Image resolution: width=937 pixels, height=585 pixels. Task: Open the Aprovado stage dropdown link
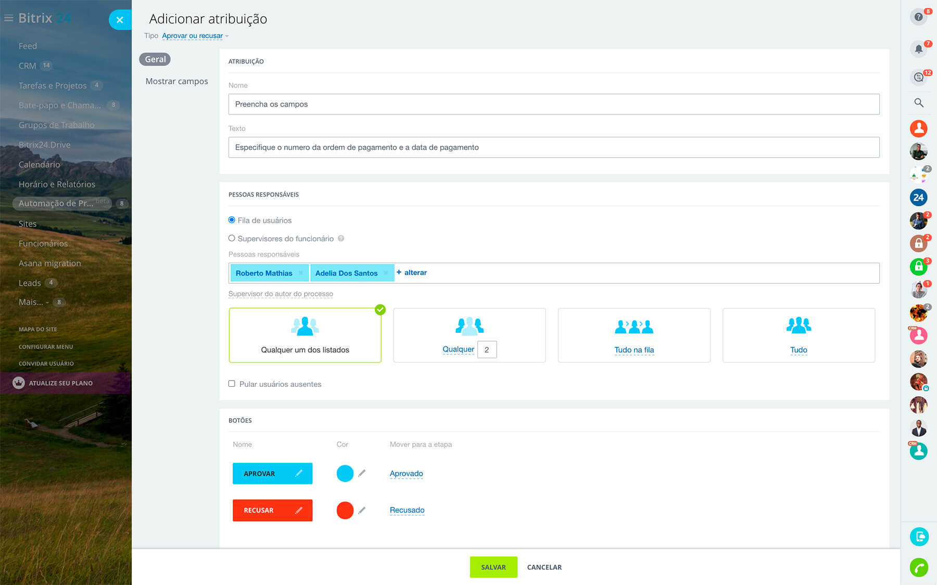(x=406, y=474)
